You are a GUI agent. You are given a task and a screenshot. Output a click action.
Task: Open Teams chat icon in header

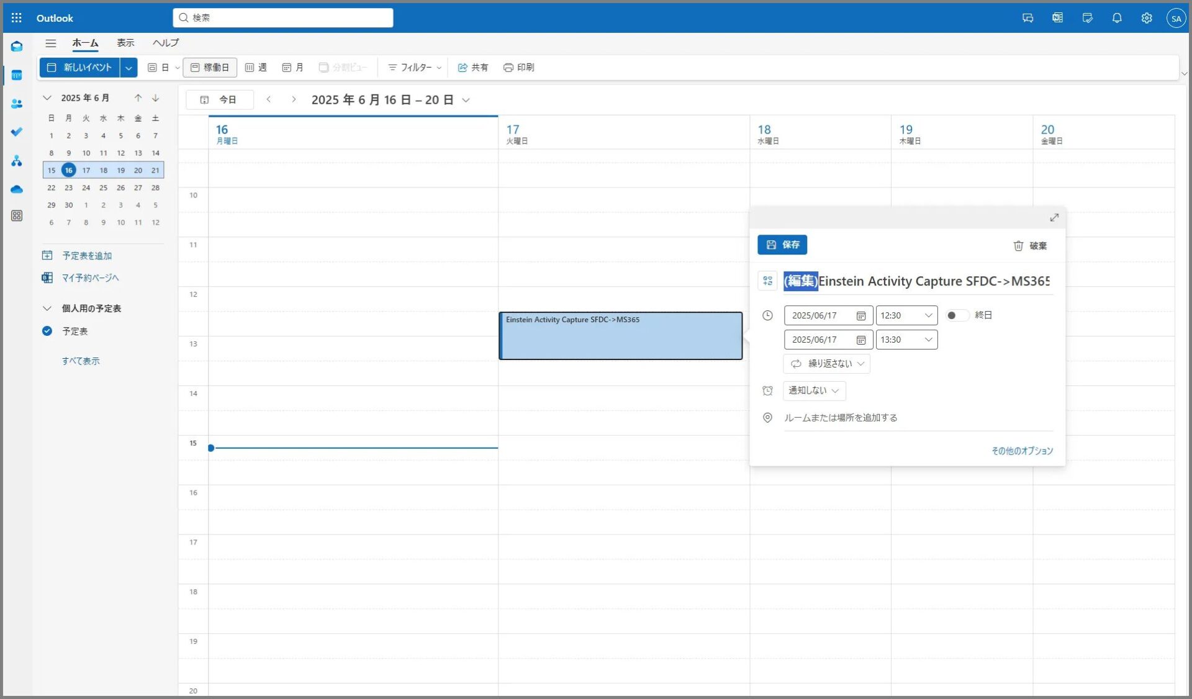1027,18
